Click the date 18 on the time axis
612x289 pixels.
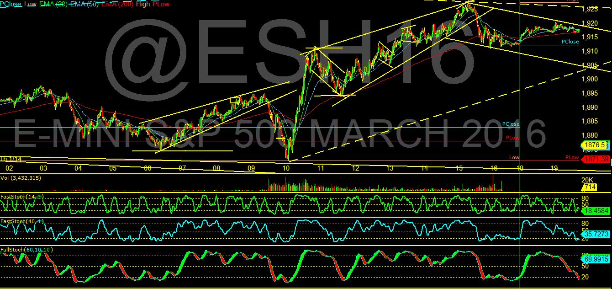pos(521,168)
